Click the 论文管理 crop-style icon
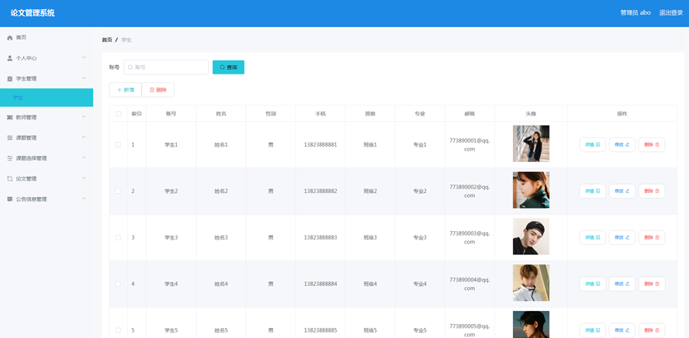689x338 pixels. point(10,179)
